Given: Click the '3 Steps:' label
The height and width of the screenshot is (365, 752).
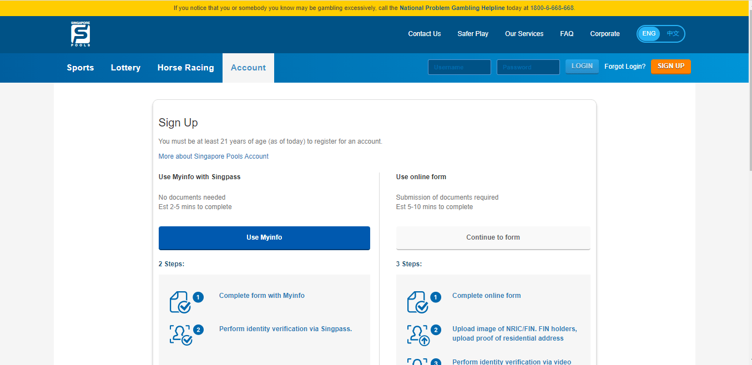Looking at the screenshot, I should (x=409, y=264).
